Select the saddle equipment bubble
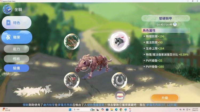 [72, 80]
